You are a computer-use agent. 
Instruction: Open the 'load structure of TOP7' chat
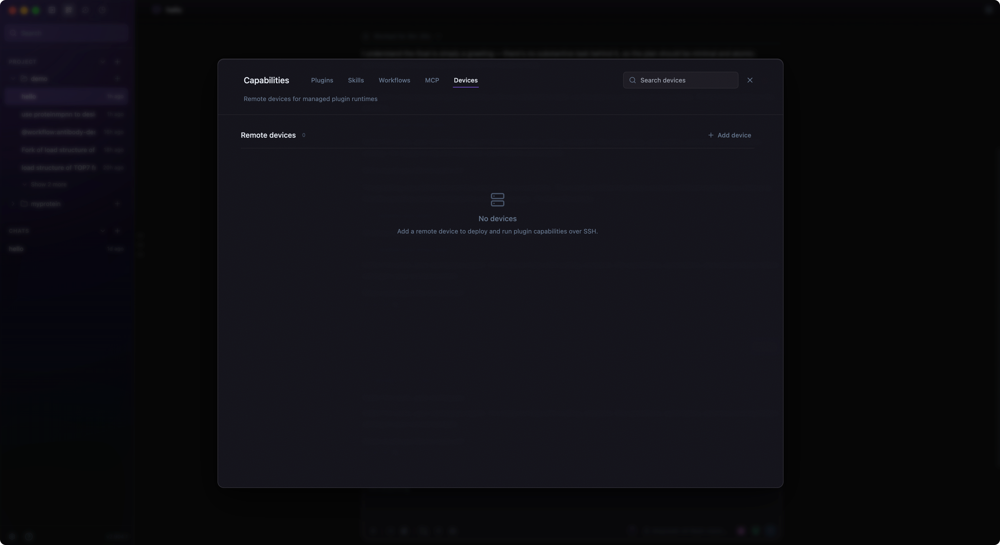tap(66, 168)
